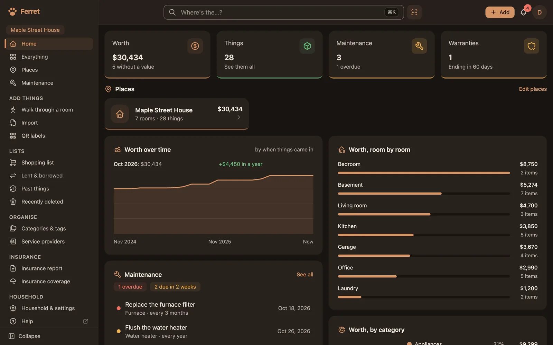This screenshot has height=345, width=553.
Task: Open Flush the water heater task
Action: [214, 331]
